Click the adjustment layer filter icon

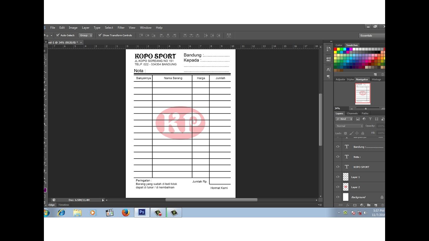pos(364,119)
